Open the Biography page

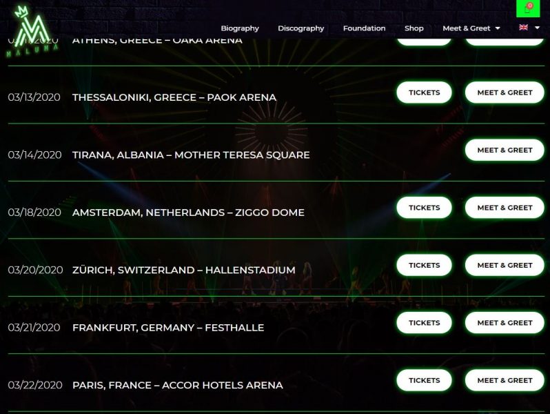pyautogui.click(x=240, y=28)
